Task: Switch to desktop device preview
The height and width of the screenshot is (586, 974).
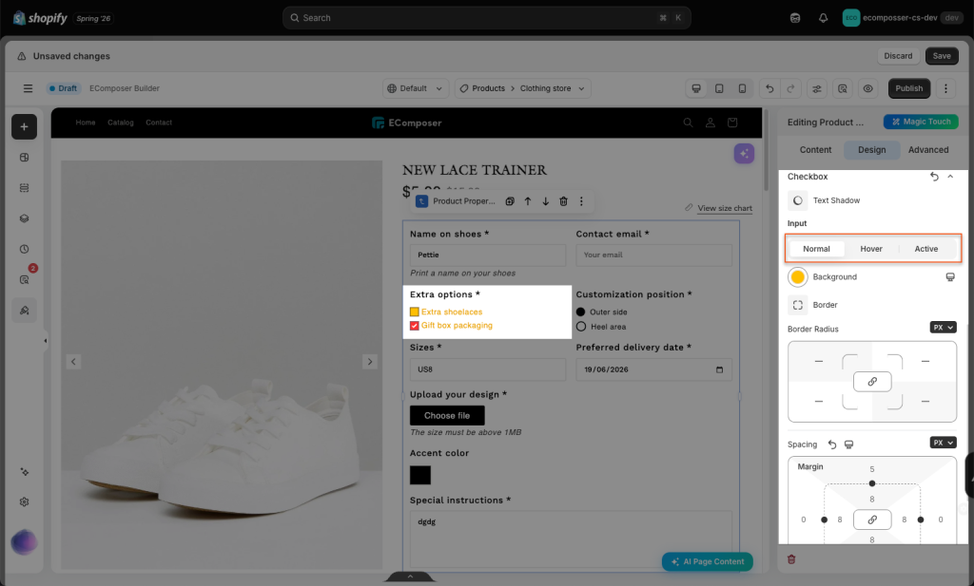Action: [696, 88]
